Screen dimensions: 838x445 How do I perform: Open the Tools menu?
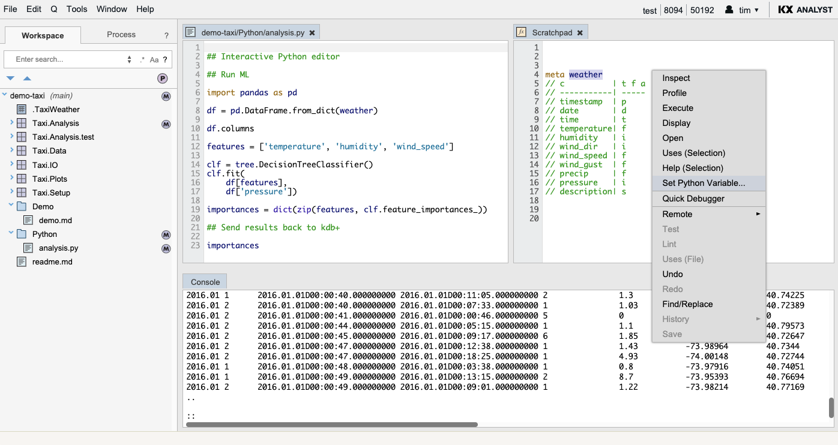click(77, 9)
